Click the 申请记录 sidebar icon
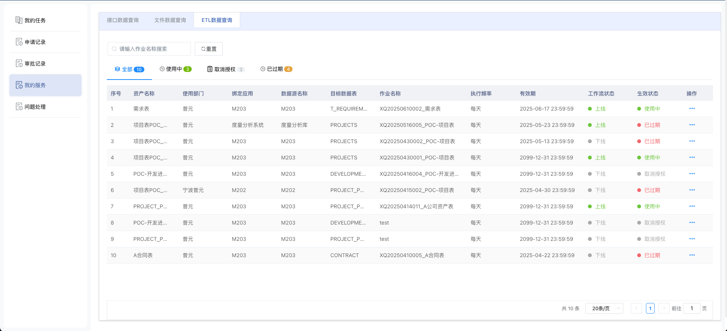 click(19, 42)
